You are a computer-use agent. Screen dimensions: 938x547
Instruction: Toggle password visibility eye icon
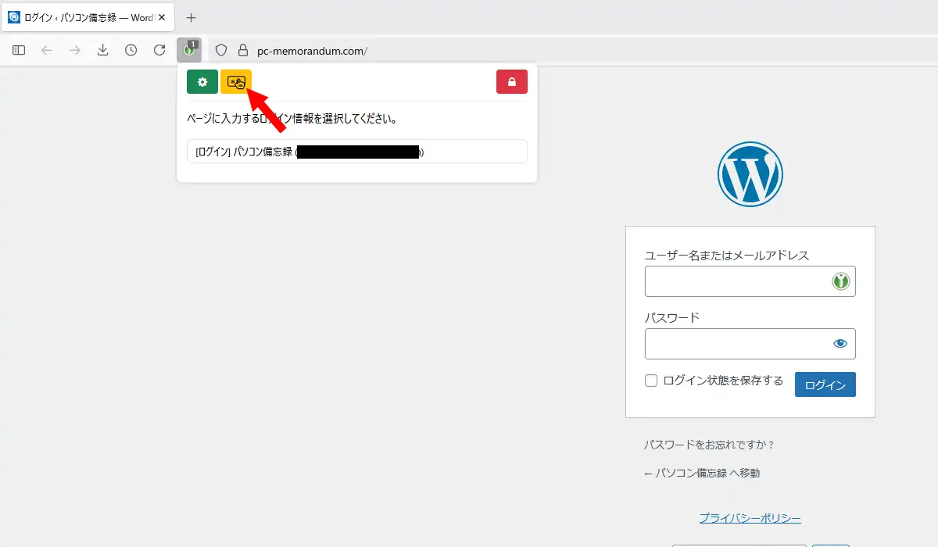tap(840, 343)
